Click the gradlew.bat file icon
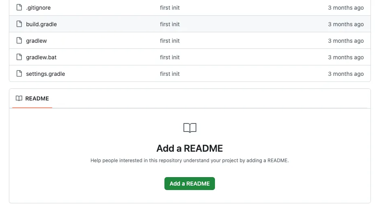Viewport: 379px width, 211px height. pos(19,57)
